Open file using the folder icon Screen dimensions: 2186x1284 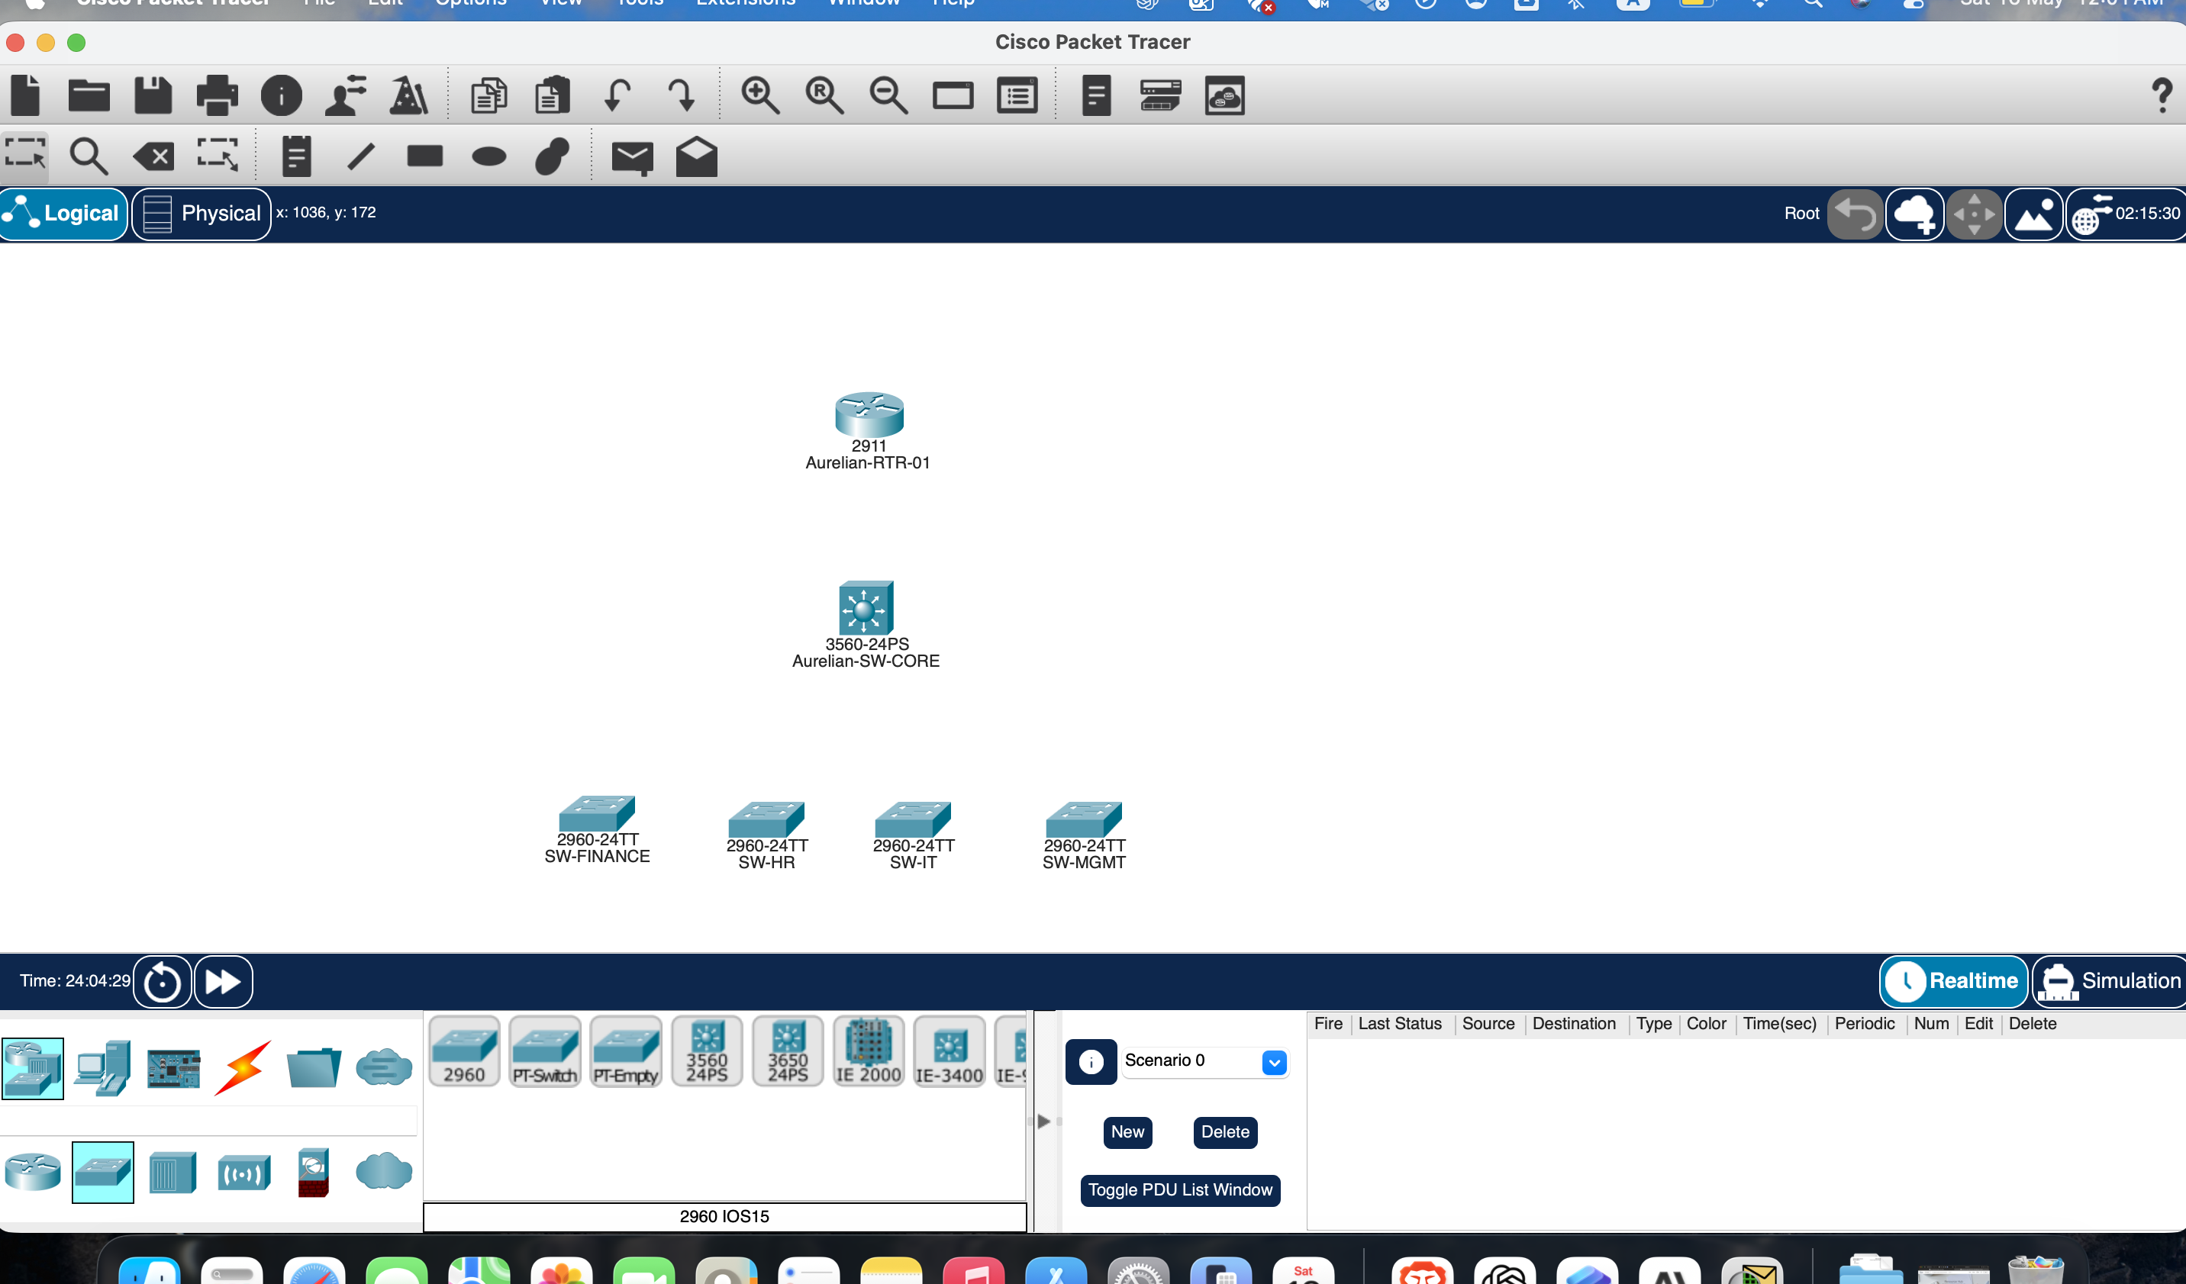pos(89,95)
